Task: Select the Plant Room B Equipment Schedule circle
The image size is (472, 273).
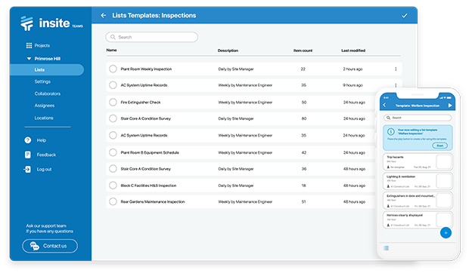Action: [x=113, y=152]
